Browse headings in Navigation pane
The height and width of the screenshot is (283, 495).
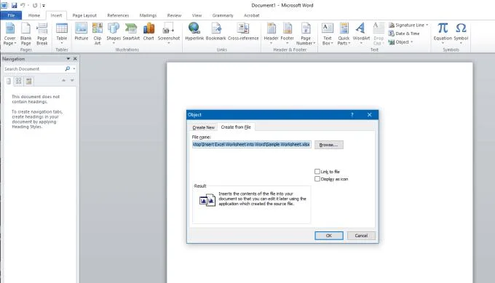(9, 81)
